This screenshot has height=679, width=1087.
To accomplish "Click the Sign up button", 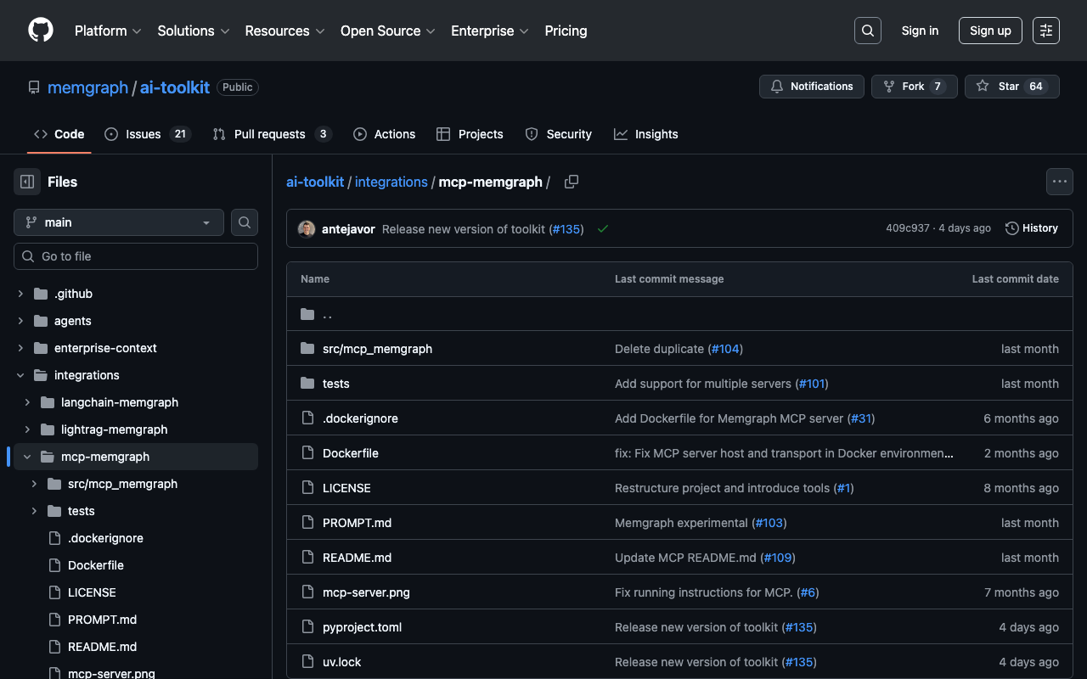I will click(990, 31).
